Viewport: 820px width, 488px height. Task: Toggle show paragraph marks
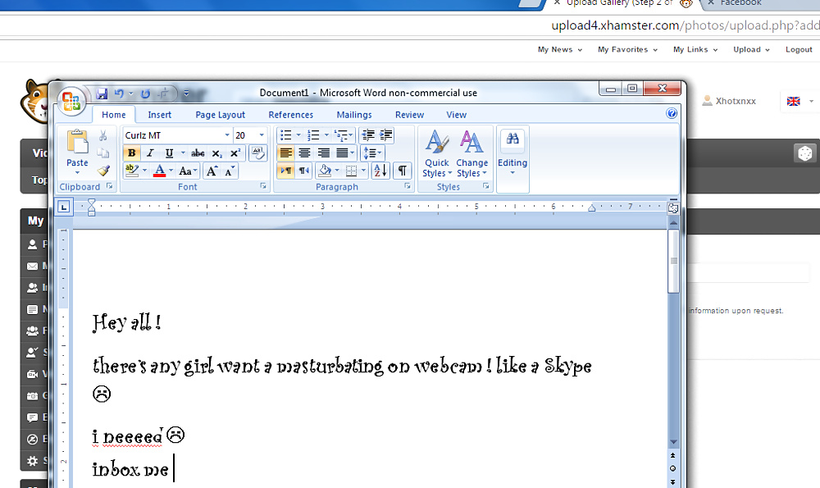tap(402, 171)
